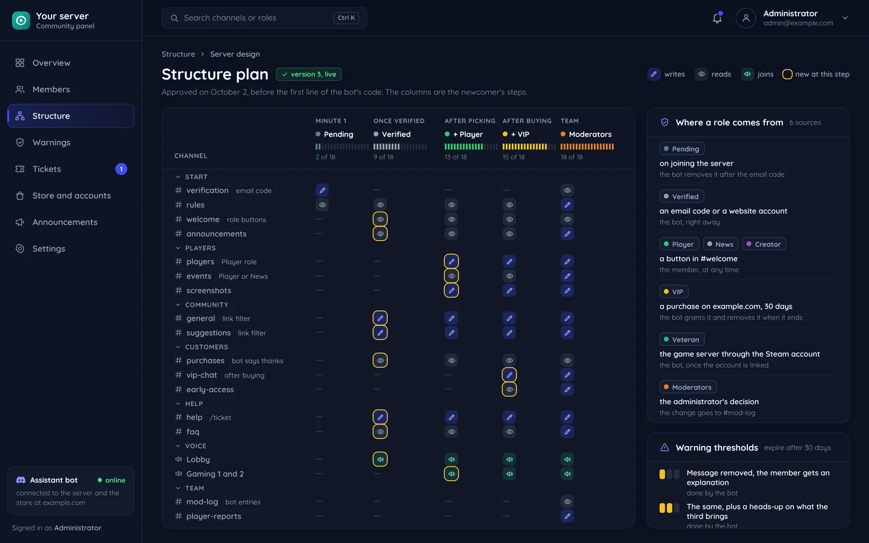869x543 pixels.
Task: Collapse the HELP channel group
Action: [178, 403]
